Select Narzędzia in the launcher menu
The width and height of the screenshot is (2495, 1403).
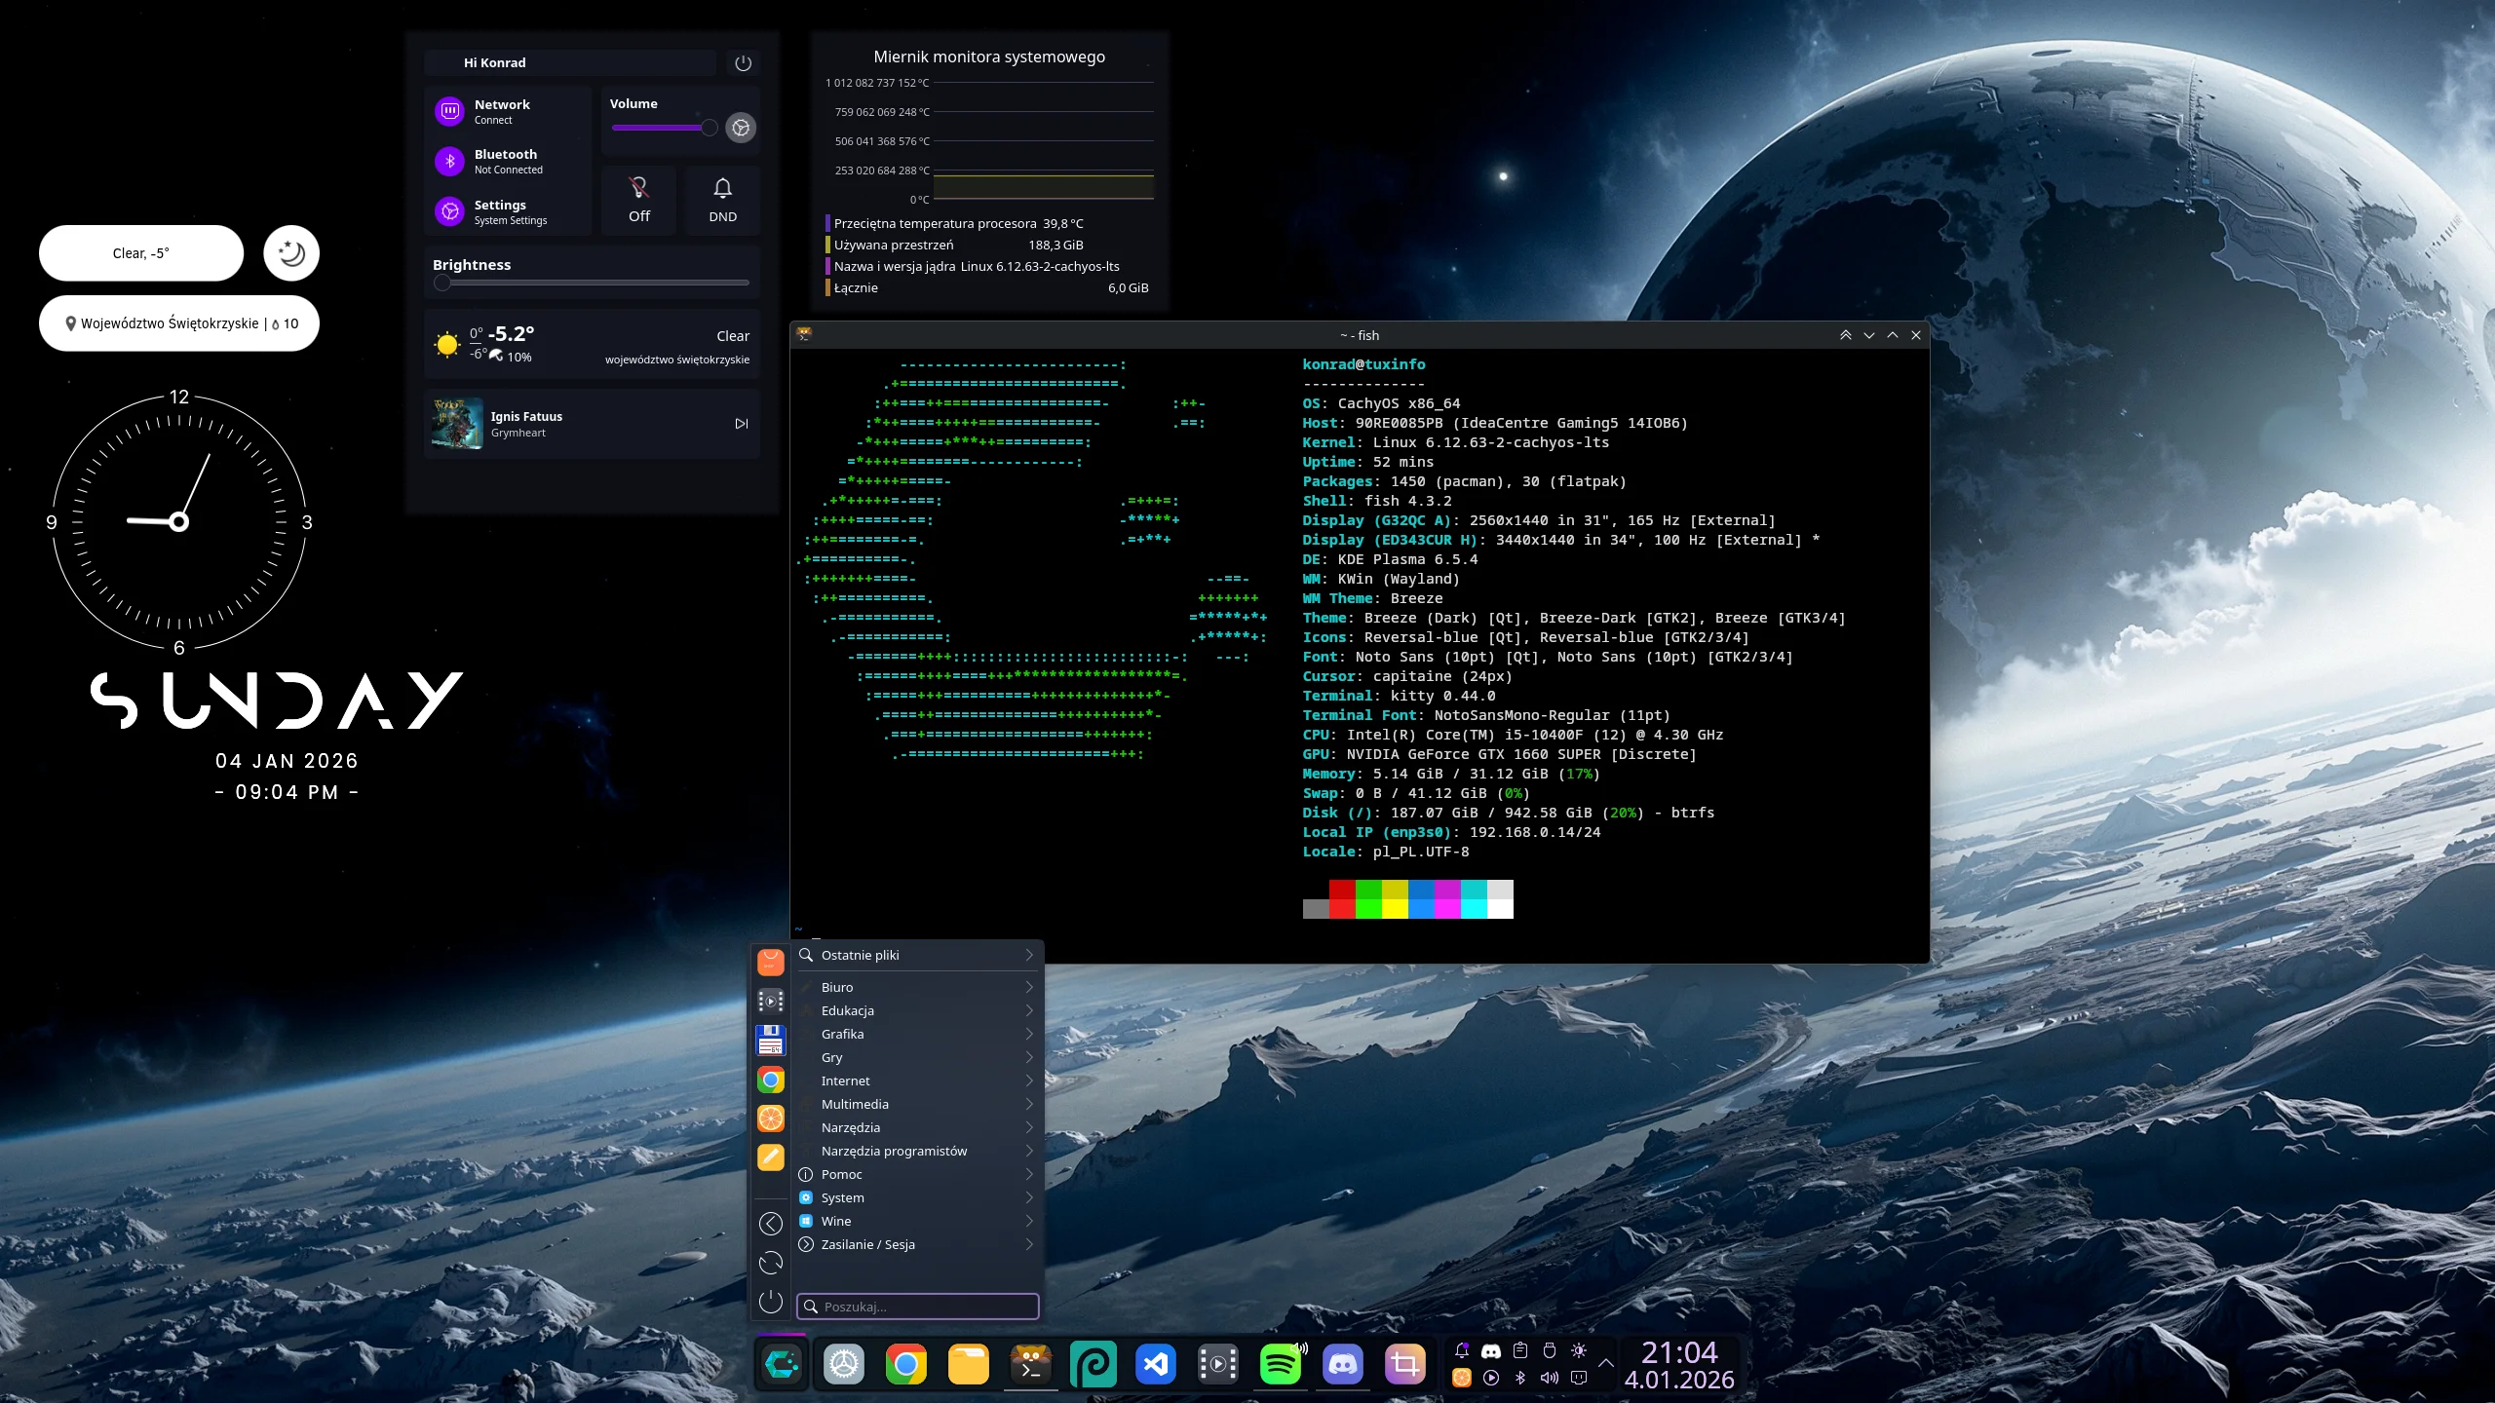[917, 1127]
